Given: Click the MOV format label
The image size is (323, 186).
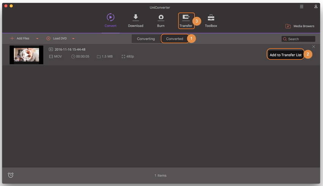Looking at the screenshot, I should click(58, 56).
